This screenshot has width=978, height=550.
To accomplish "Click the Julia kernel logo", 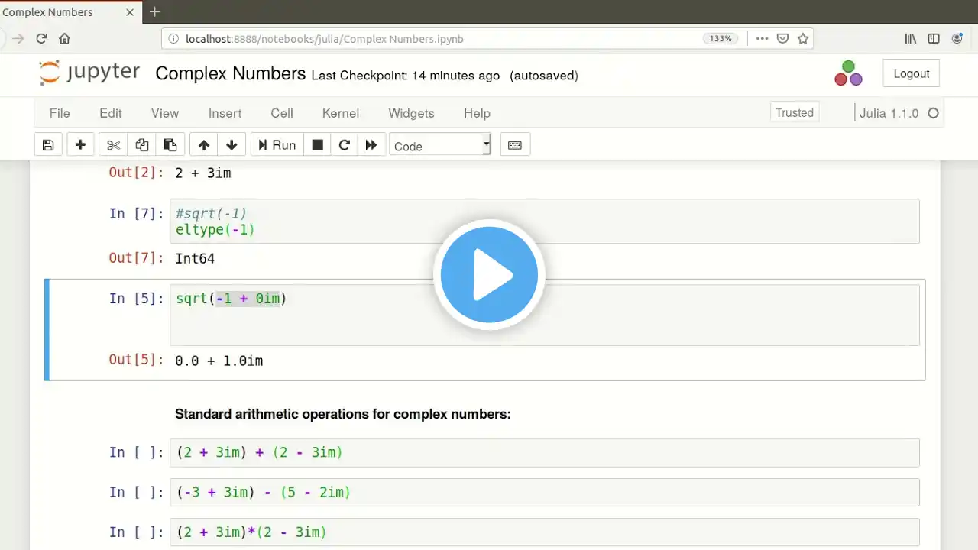I will (848, 73).
